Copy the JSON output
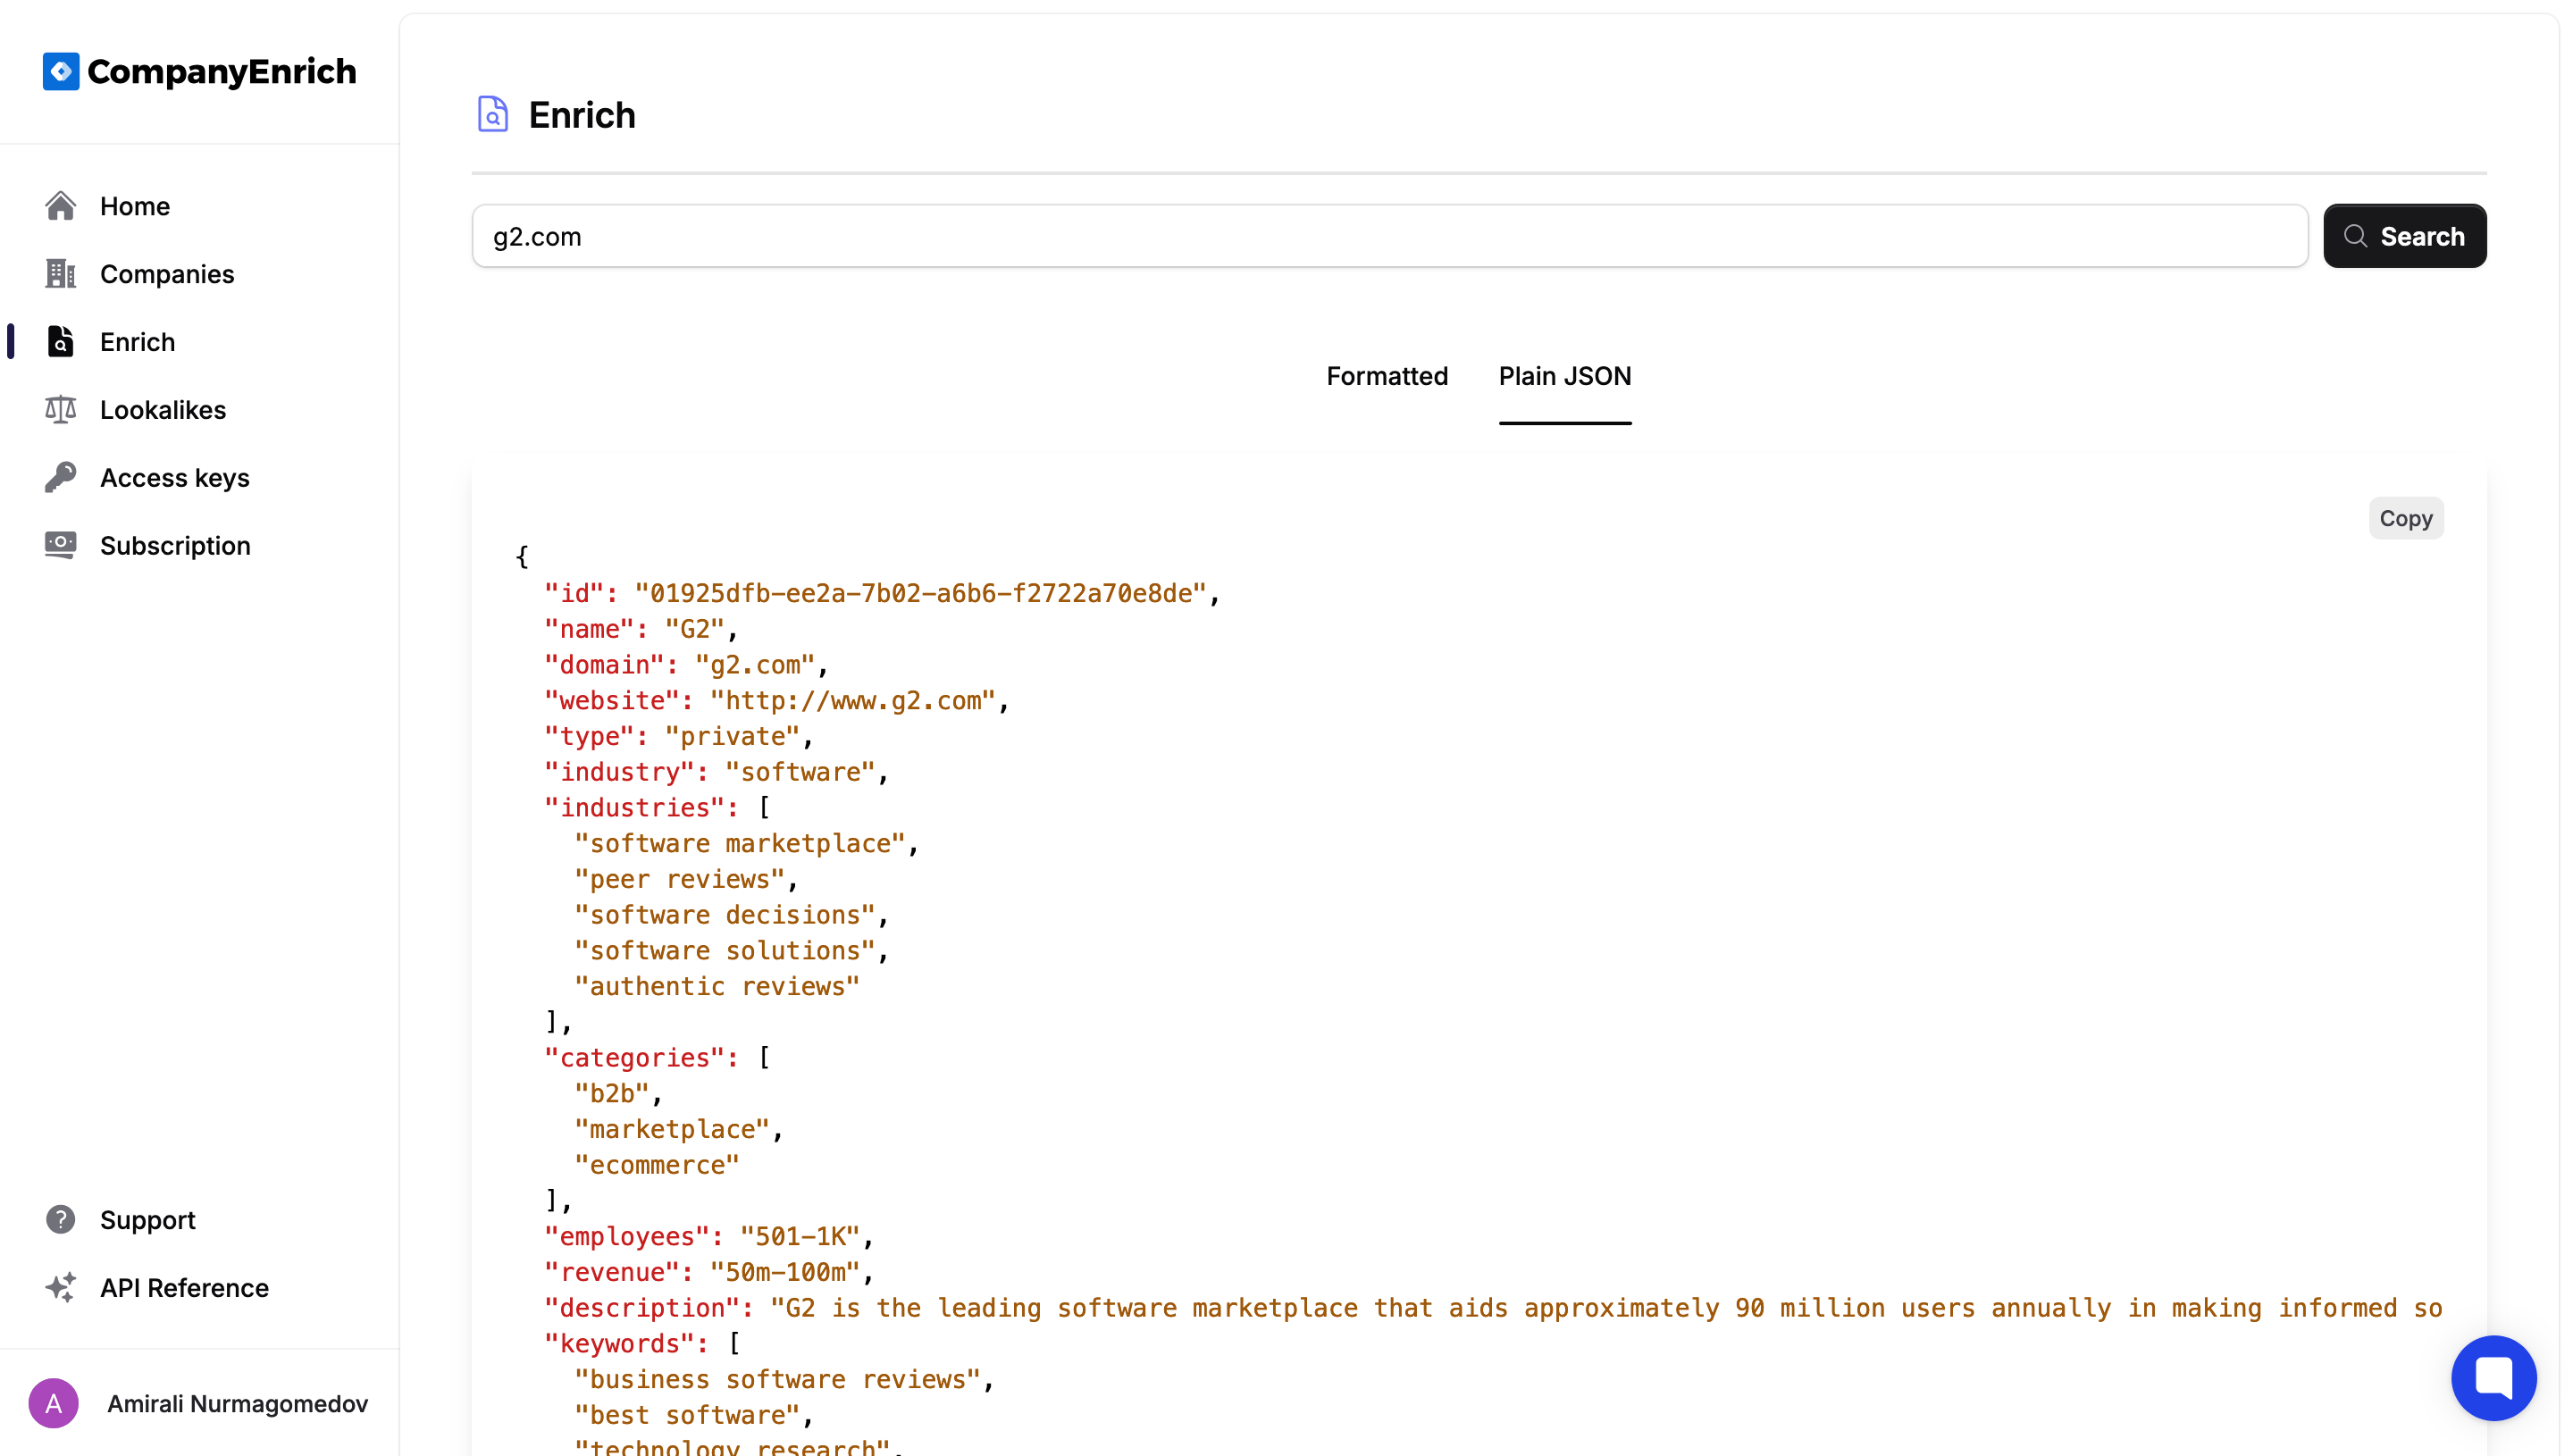 tap(2406, 518)
